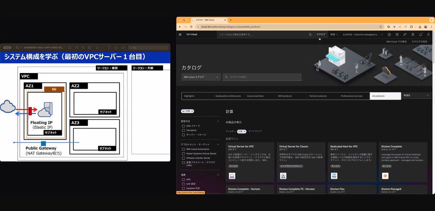
Task: Click the カタログを検索 search field
Action: [x=262, y=77]
